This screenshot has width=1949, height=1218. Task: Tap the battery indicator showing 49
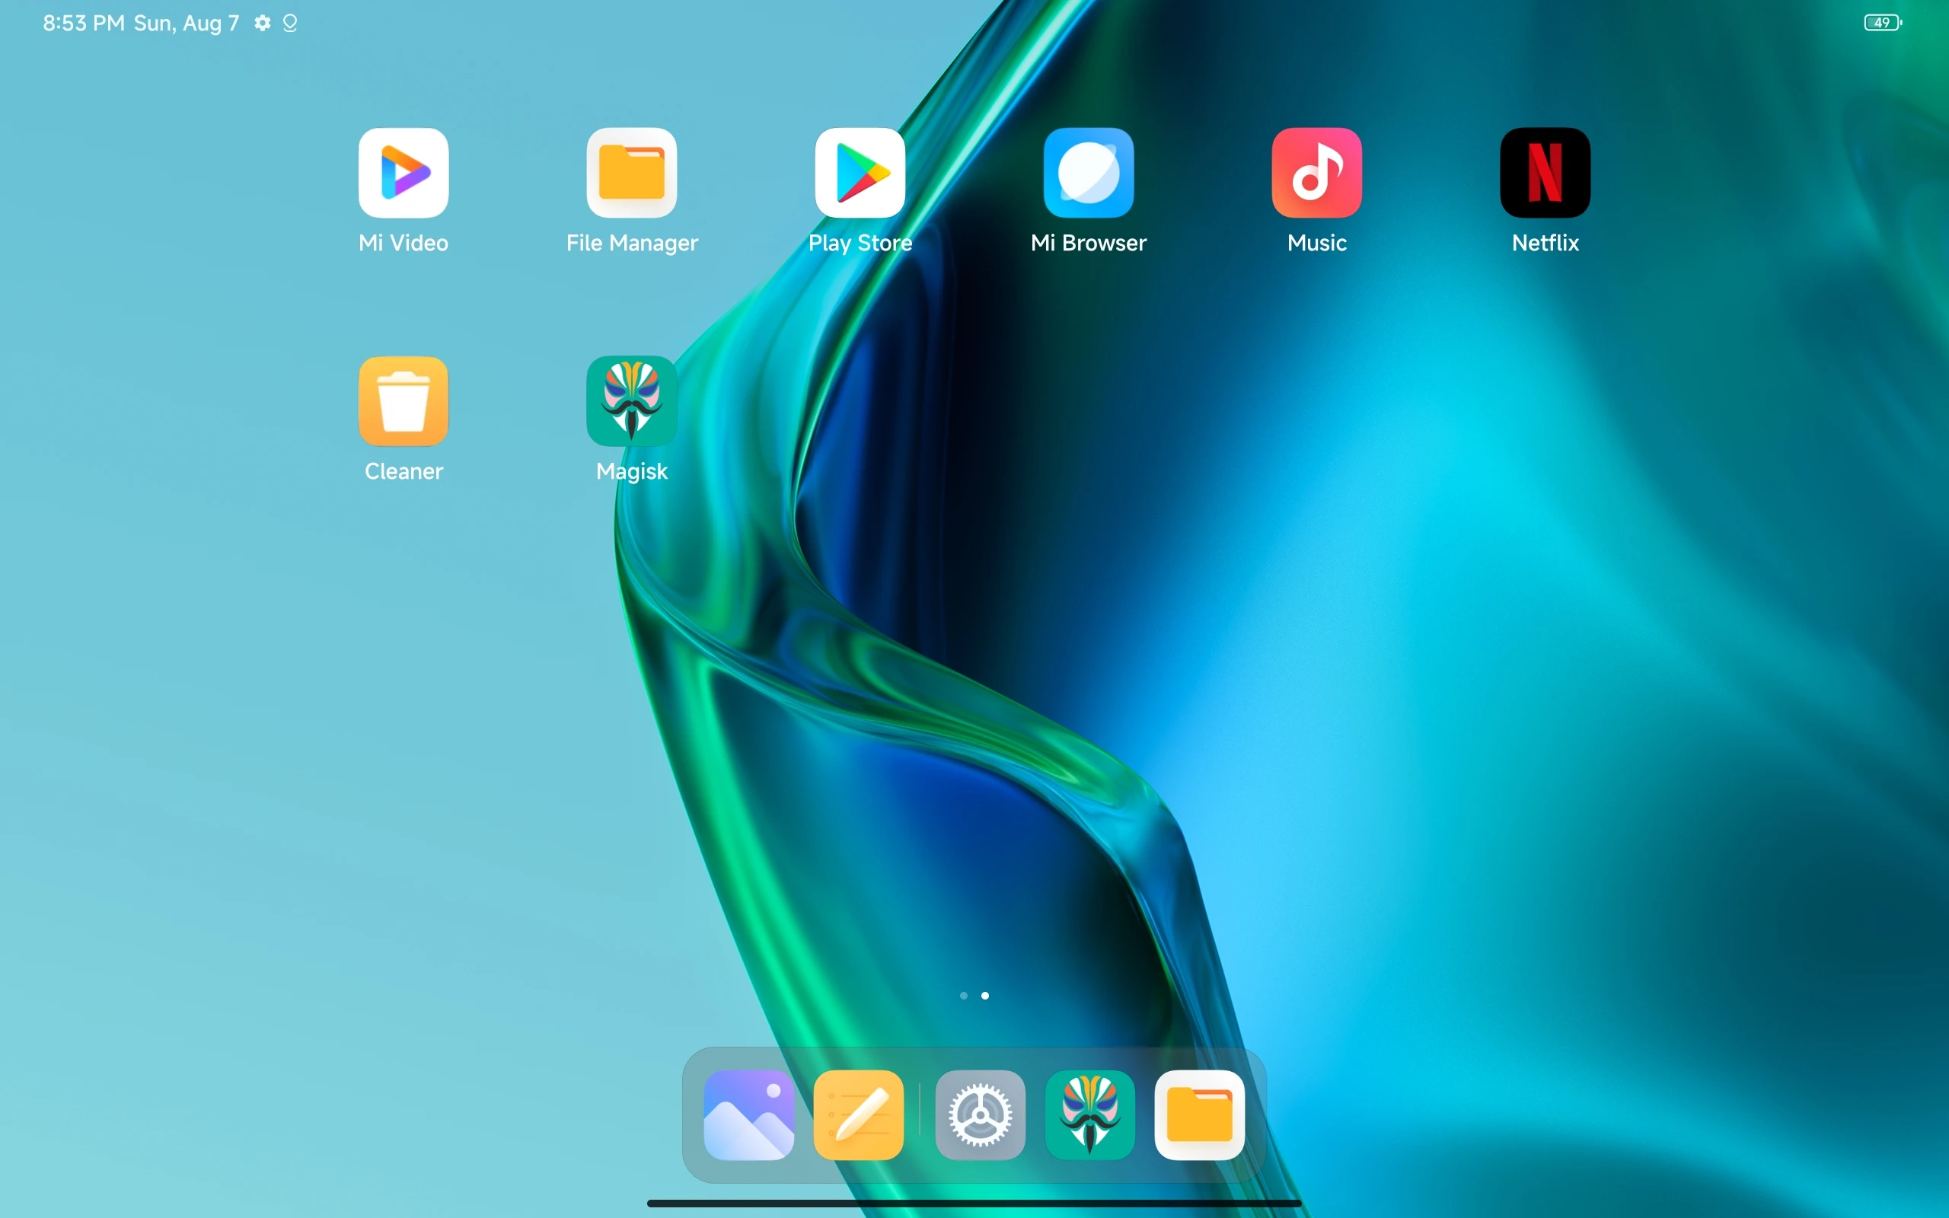click(1883, 23)
